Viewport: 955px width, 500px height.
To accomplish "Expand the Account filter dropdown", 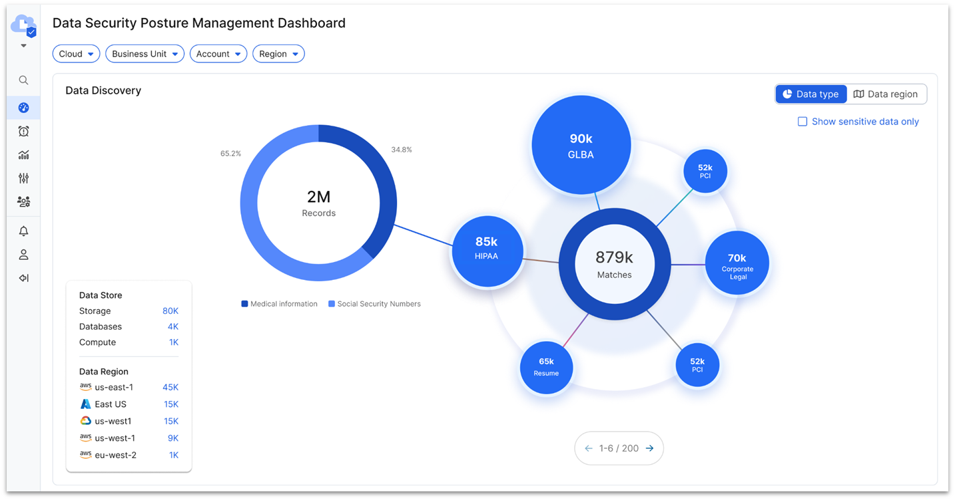I will pos(218,54).
